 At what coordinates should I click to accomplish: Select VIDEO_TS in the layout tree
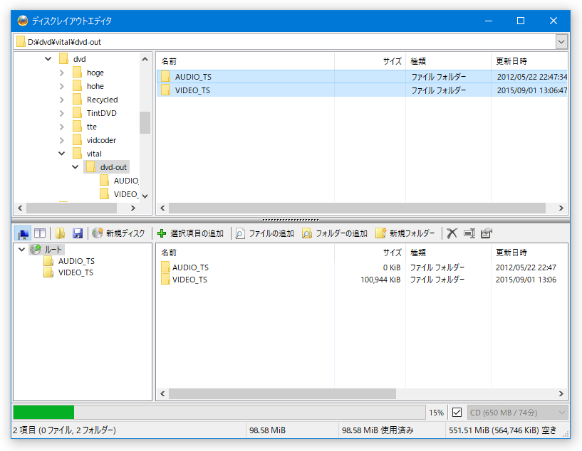pyautogui.click(x=76, y=272)
